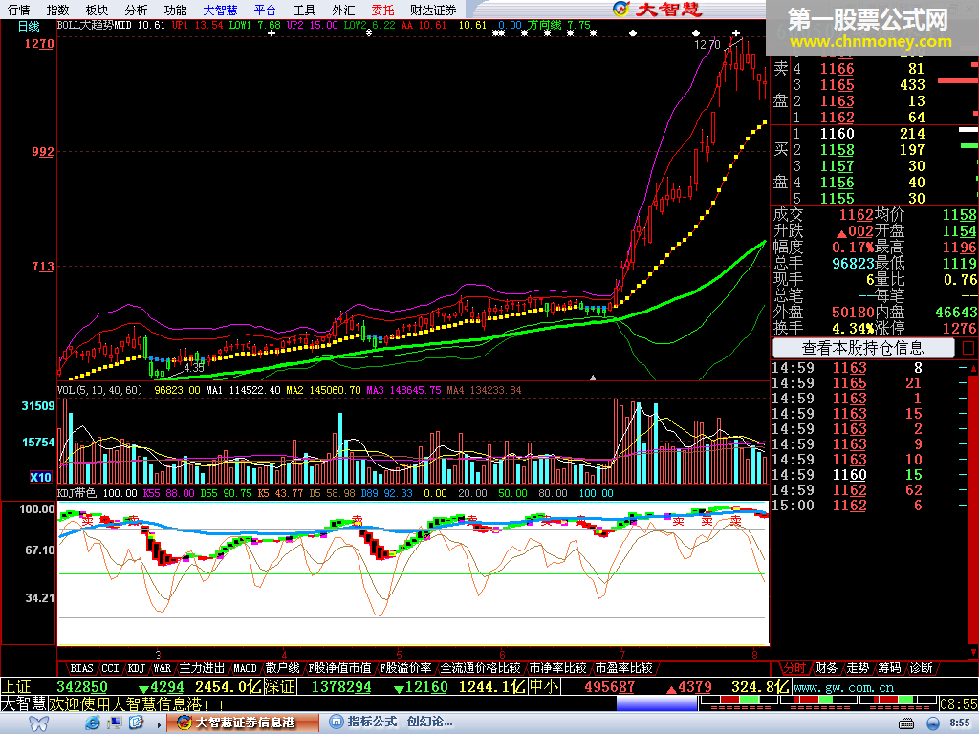
Task: Open the Windows start butterfly icon
Action: point(38,723)
